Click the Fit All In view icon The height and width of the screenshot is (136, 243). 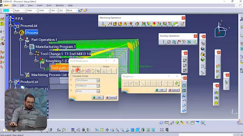tap(102, 130)
